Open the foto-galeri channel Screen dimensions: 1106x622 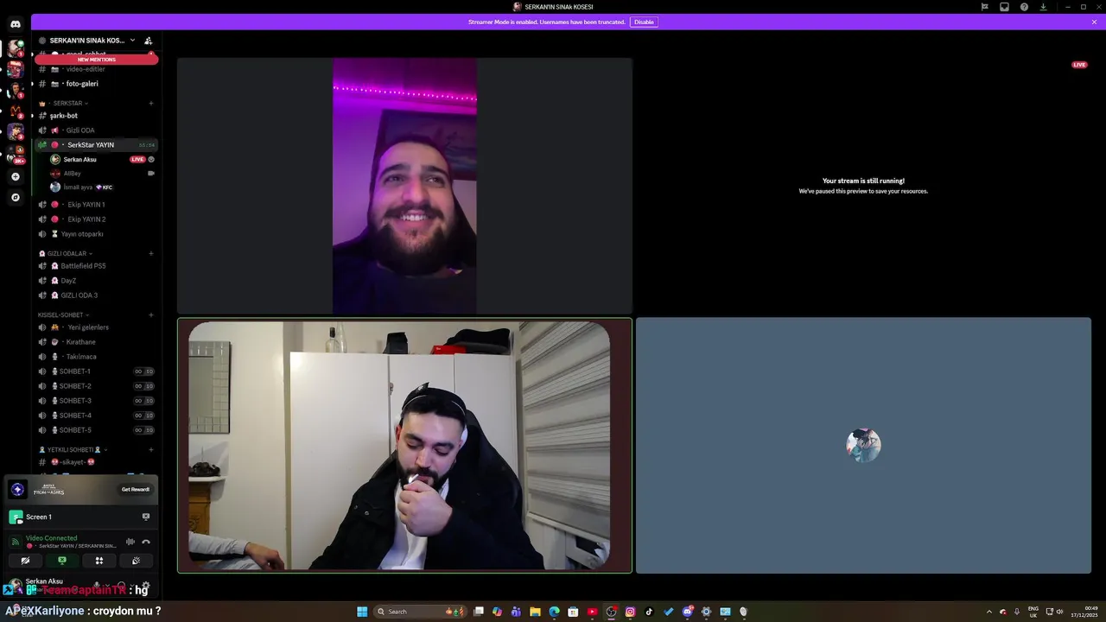click(x=97, y=84)
